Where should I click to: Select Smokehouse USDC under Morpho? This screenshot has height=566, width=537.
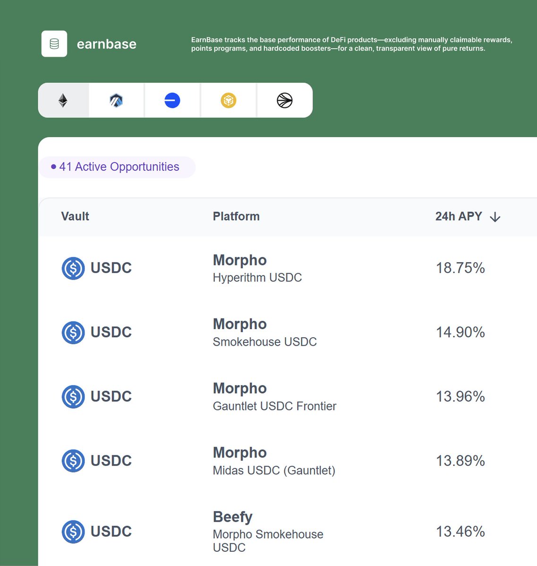265,342
